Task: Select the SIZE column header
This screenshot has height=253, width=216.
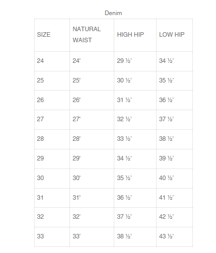Action: [x=44, y=35]
